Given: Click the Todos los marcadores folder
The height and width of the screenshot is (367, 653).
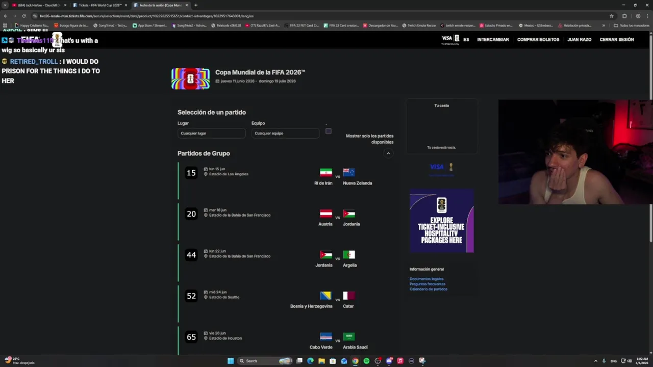Looking at the screenshot, I should (x=632, y=25).
